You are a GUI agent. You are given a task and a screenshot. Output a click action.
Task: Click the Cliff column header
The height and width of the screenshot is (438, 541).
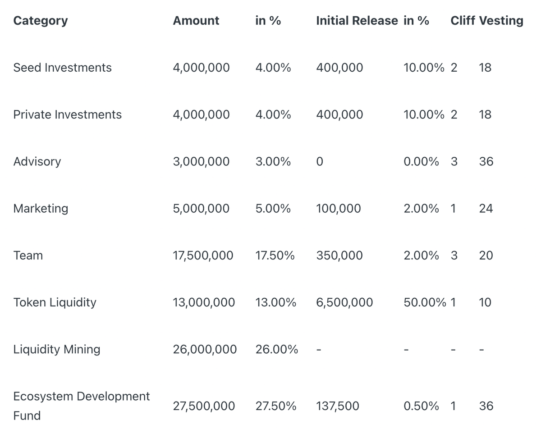463,21
